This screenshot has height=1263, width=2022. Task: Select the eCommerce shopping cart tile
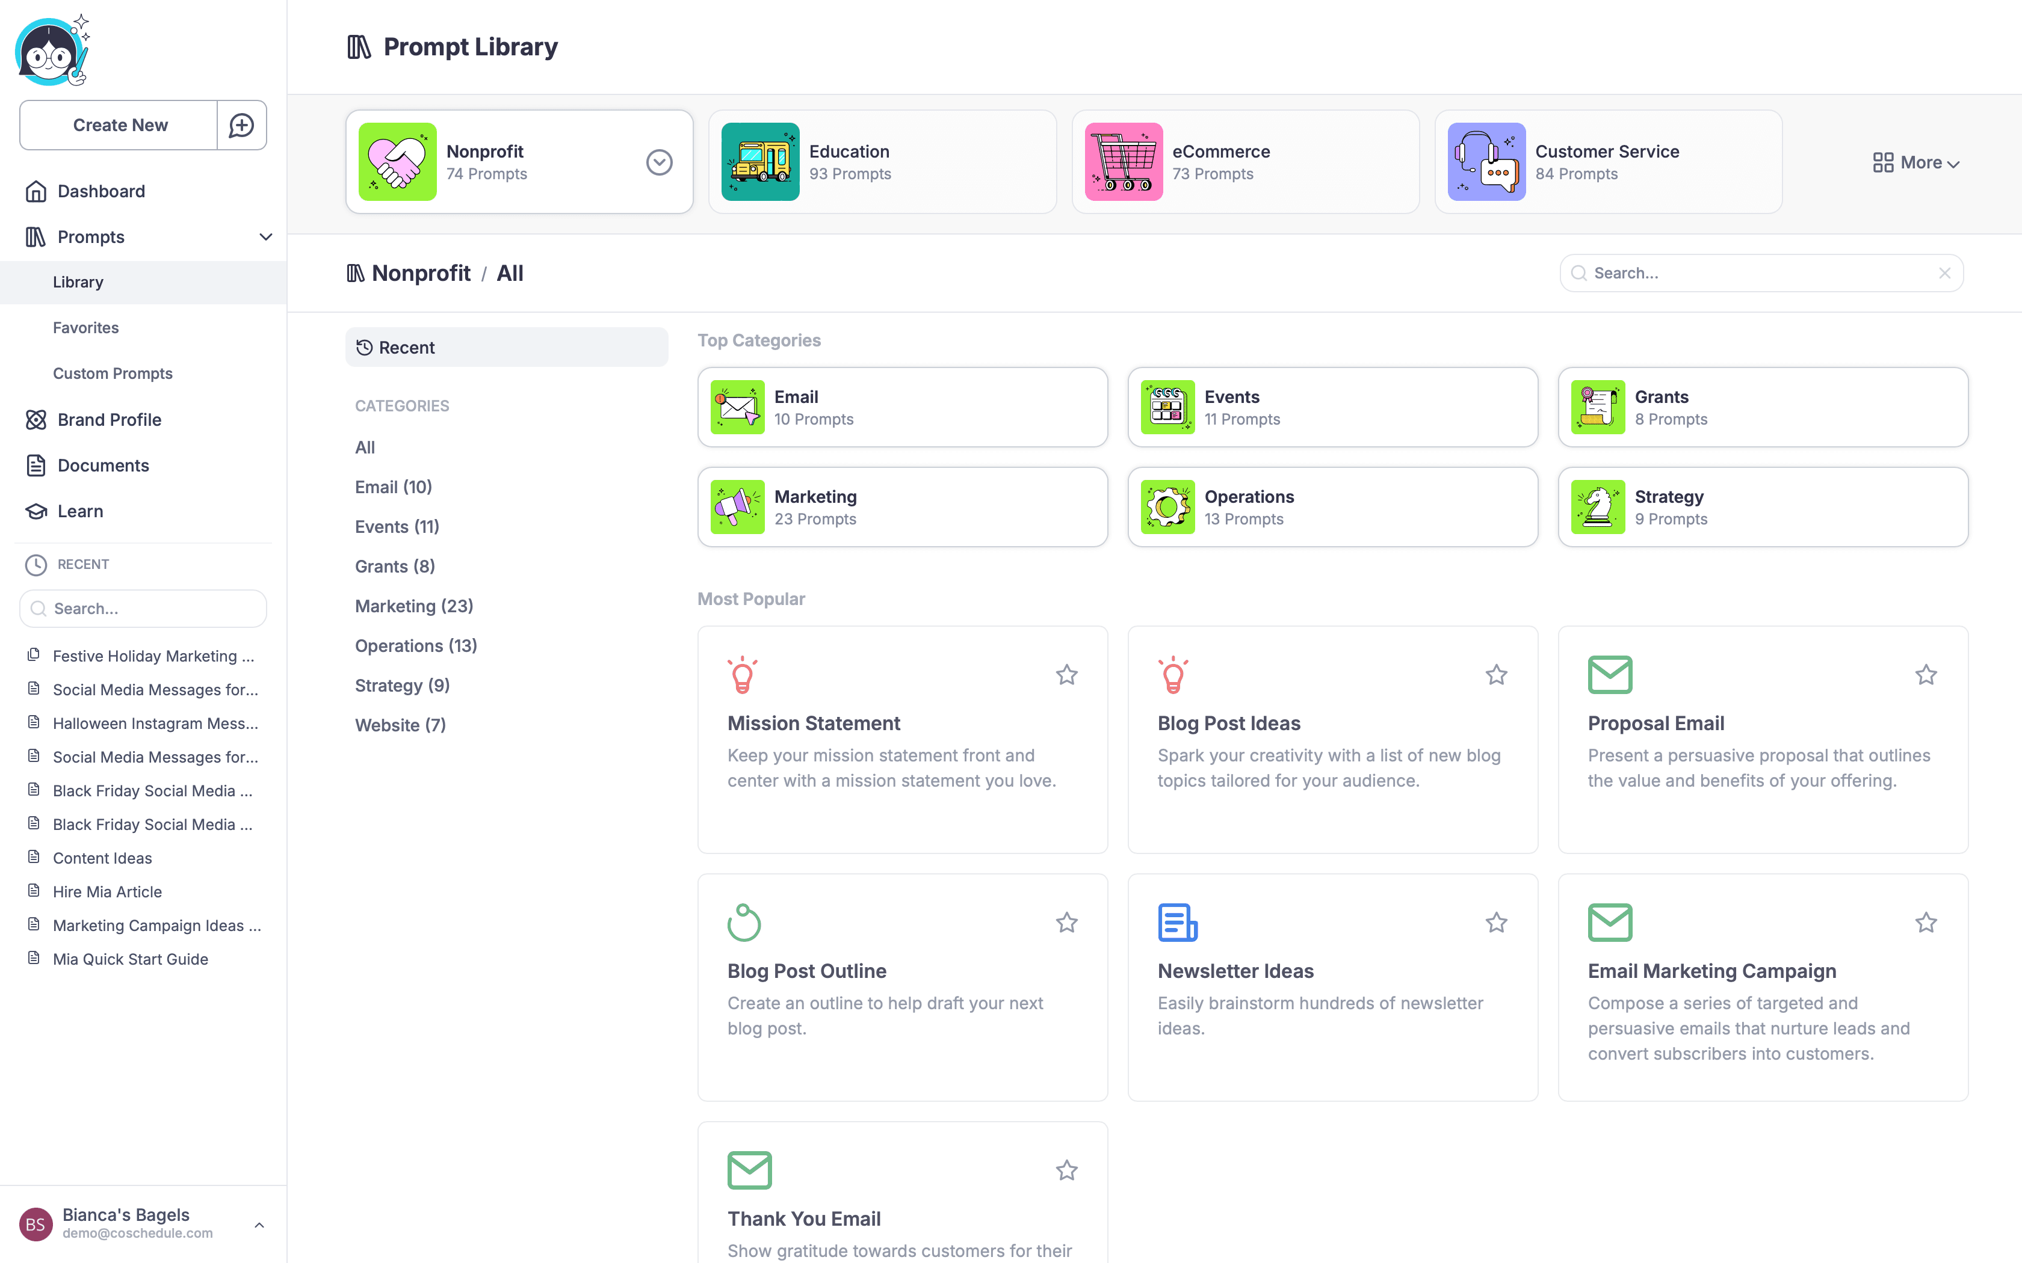tap(1123, 162)
